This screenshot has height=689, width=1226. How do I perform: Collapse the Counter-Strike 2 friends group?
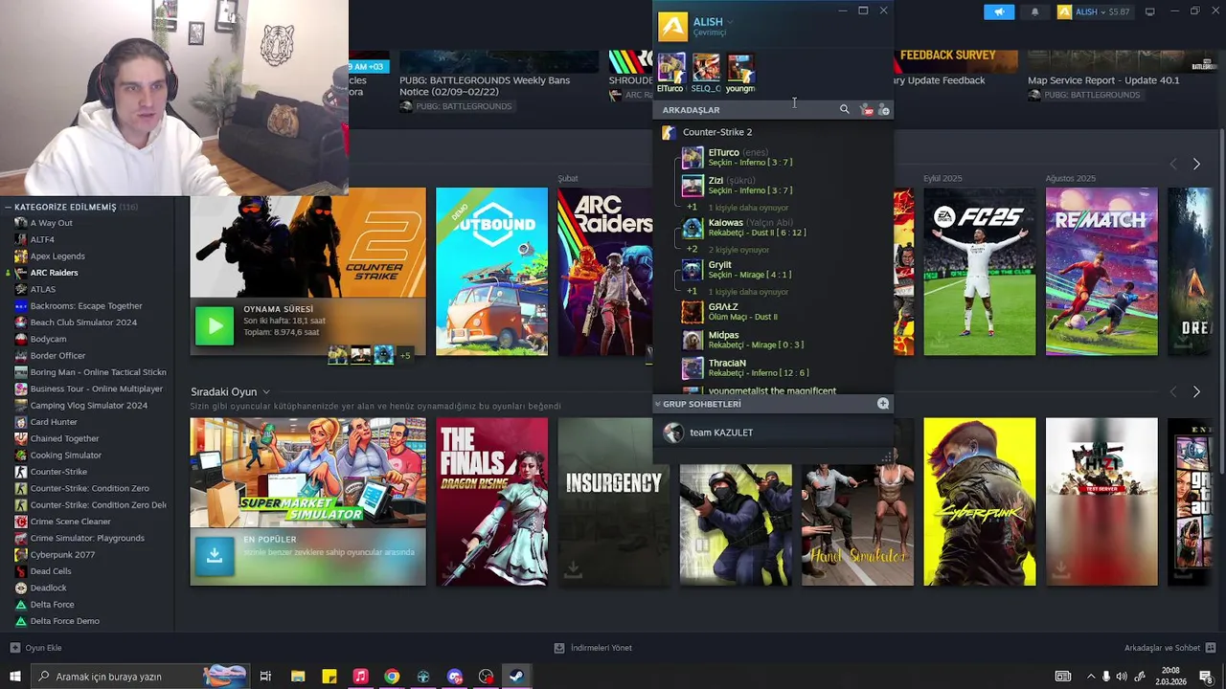click(x=716, y=132)
